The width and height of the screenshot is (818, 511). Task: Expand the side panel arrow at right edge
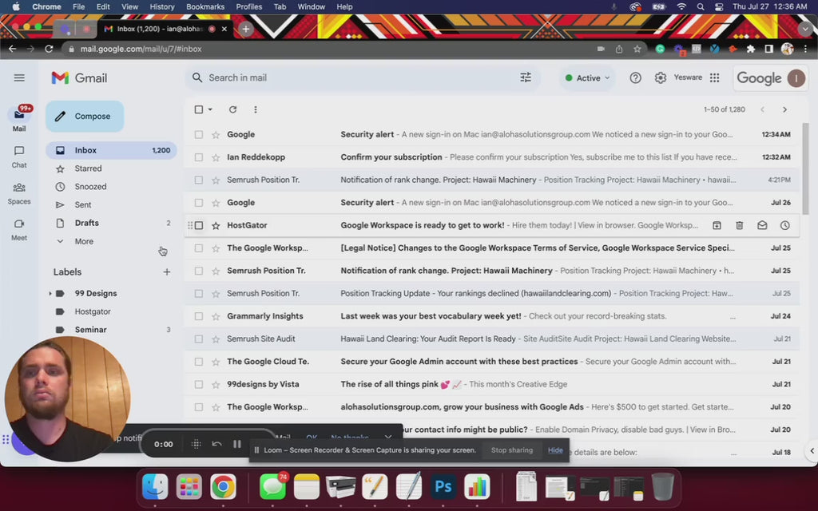pos(812,451)
